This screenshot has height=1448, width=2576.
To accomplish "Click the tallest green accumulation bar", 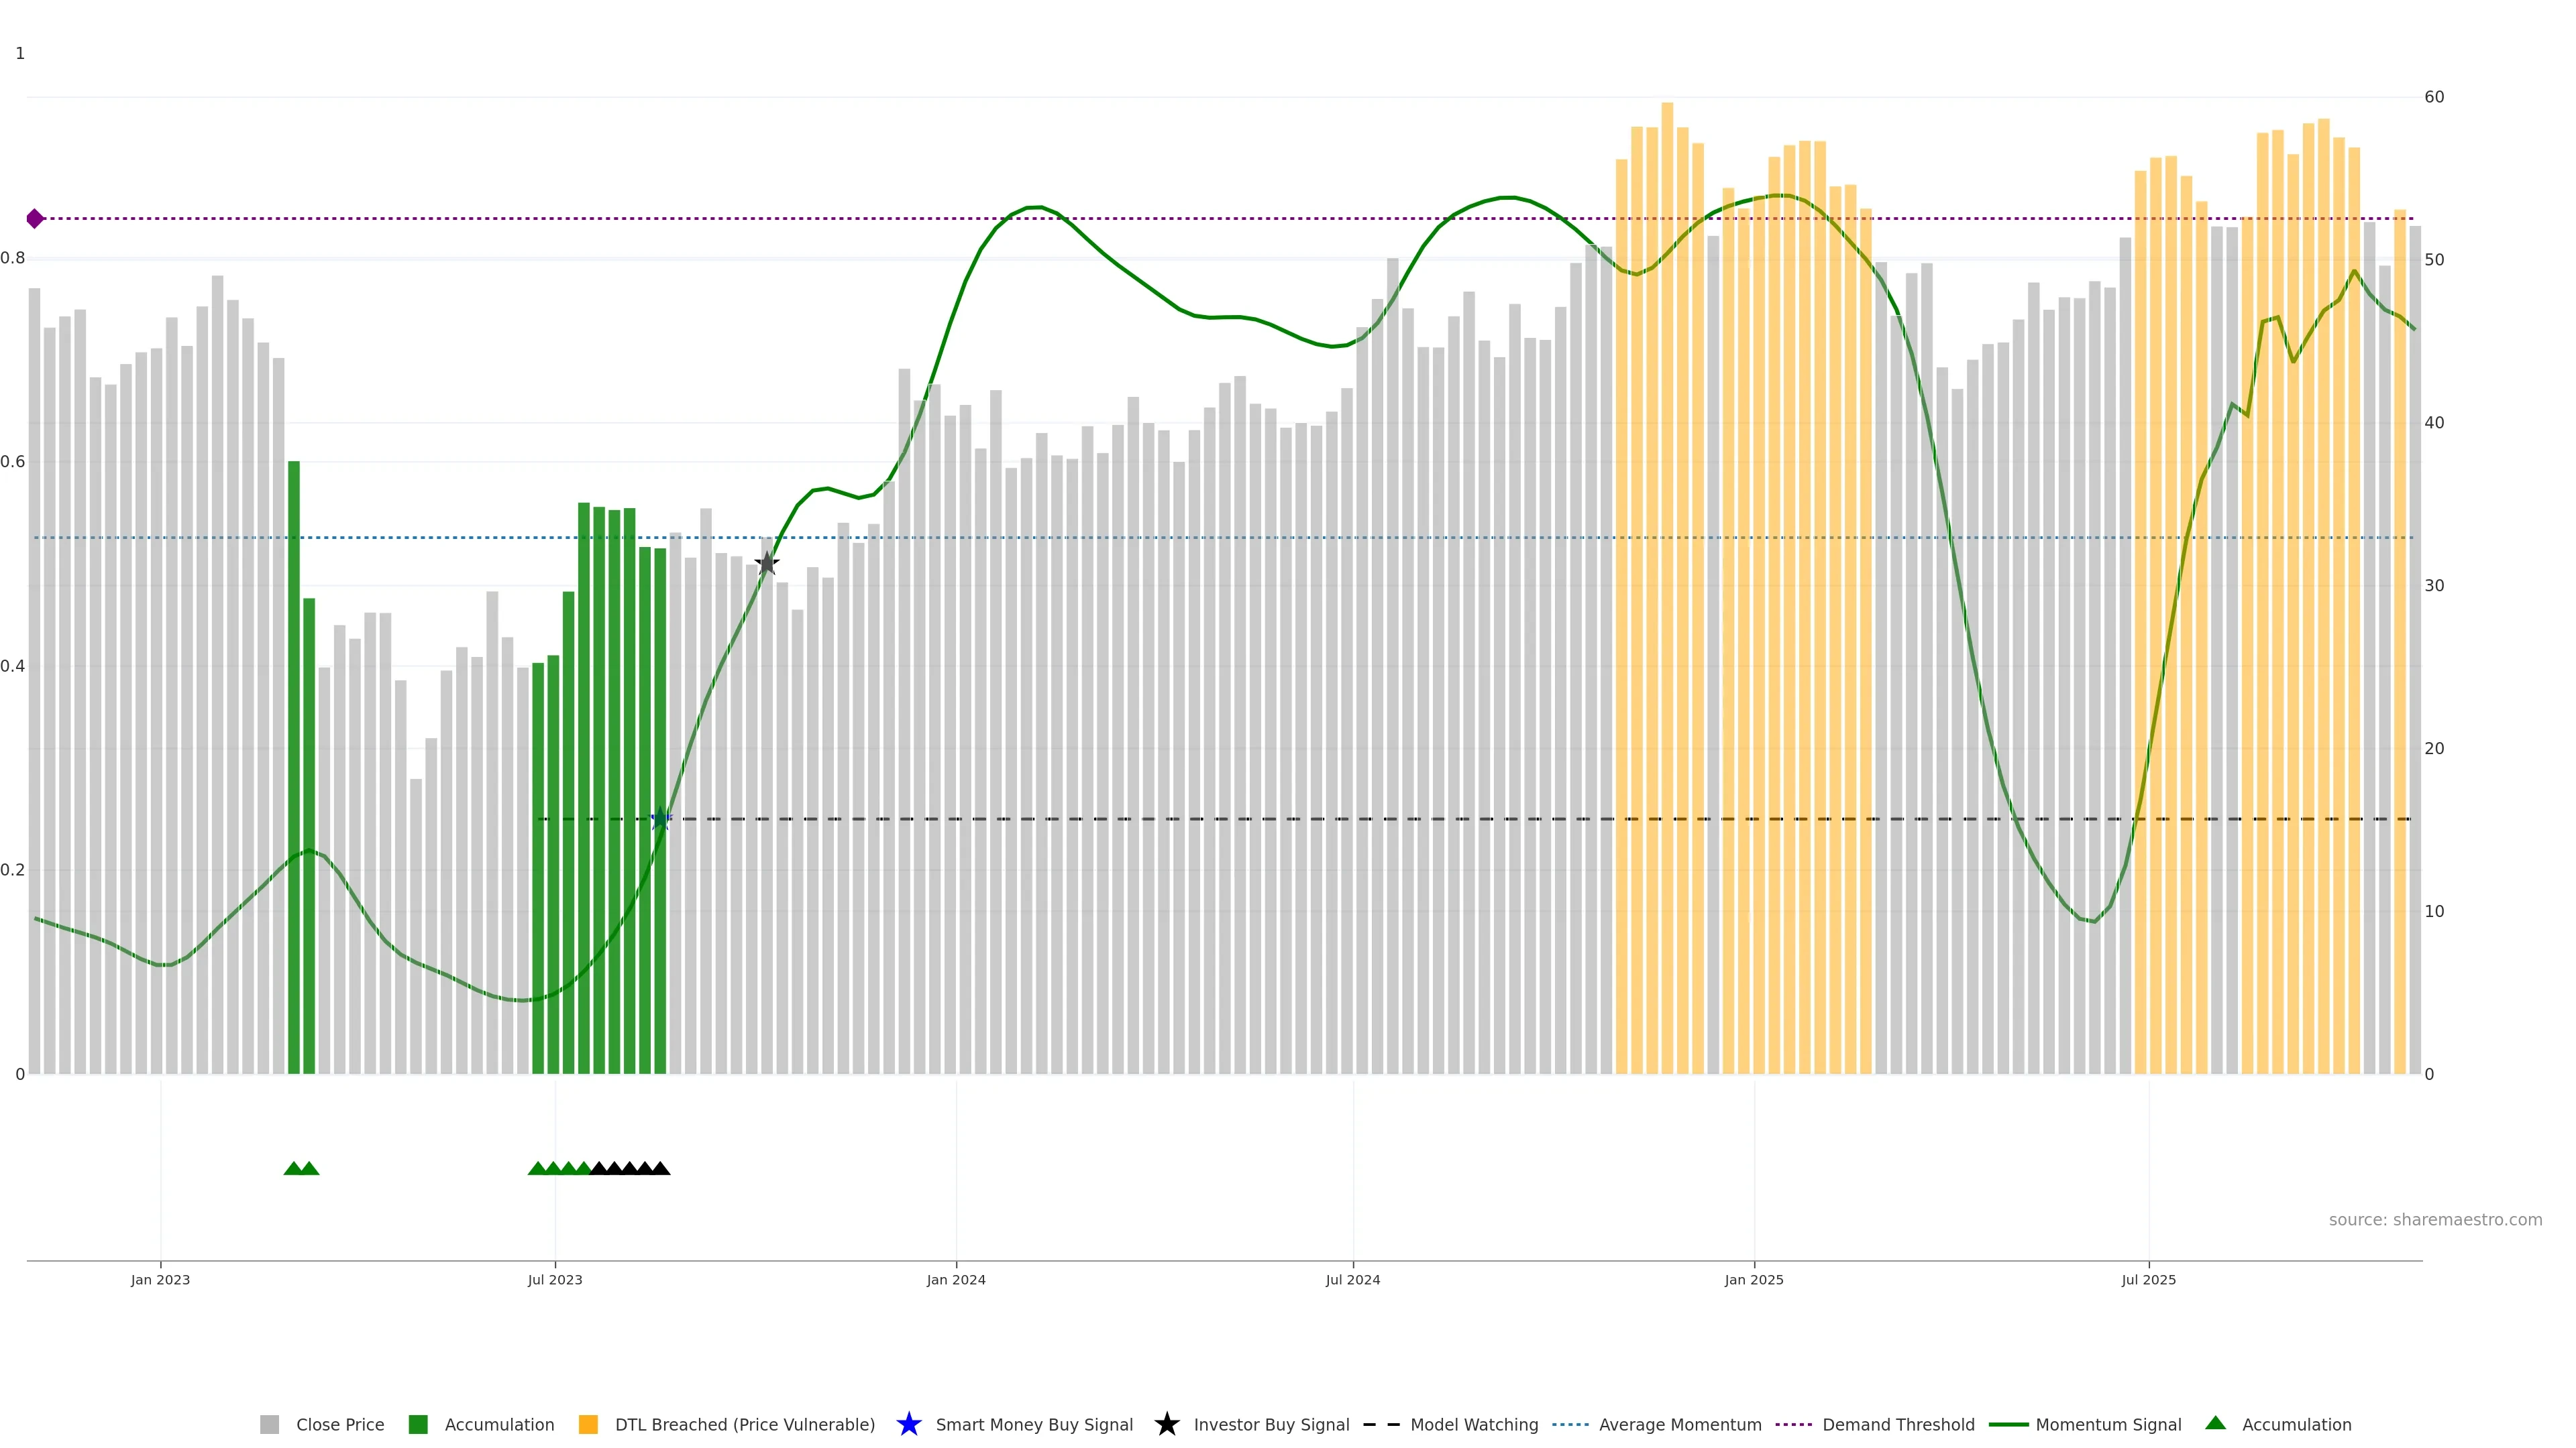I will click(x=294, y=770).
